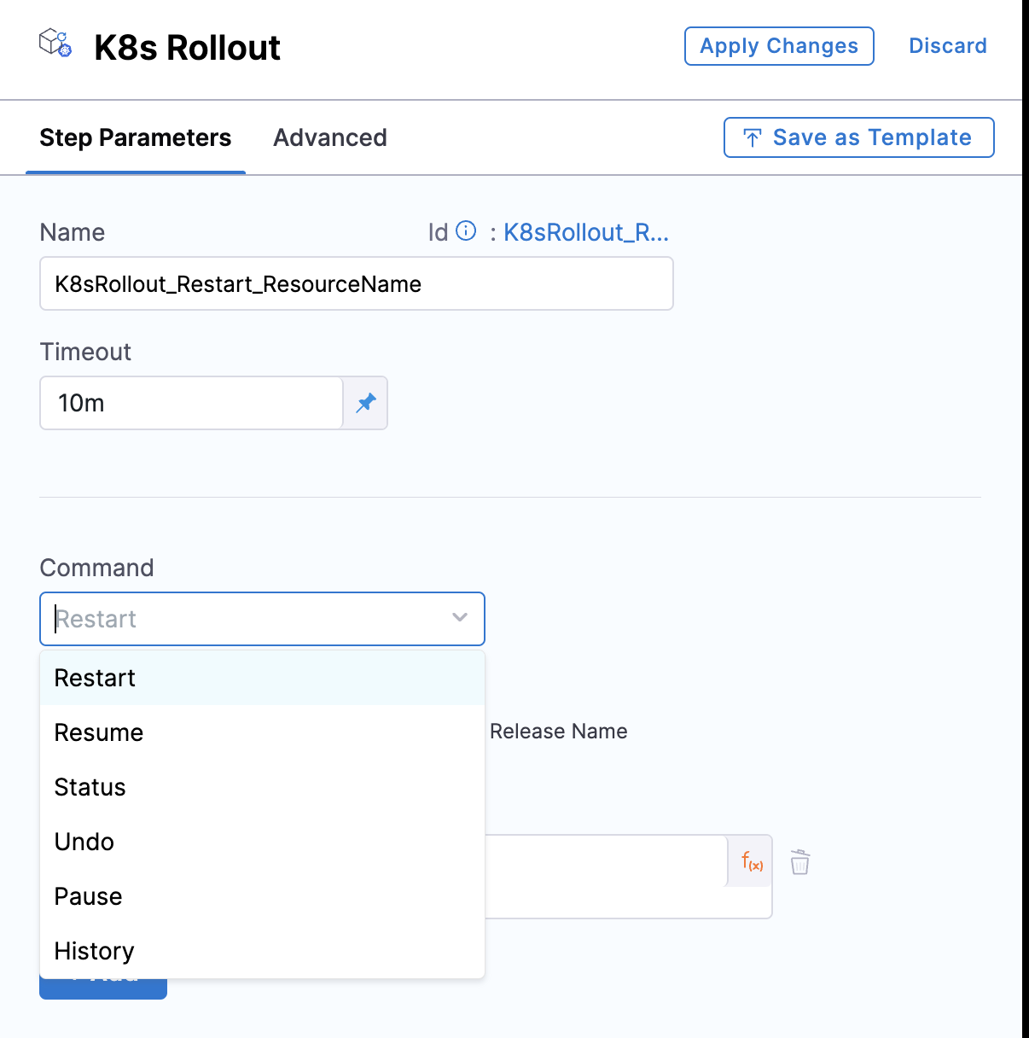This screenshot has height=1038, width=1029.
Task: Click the Name input field
Action: point(356,283)
